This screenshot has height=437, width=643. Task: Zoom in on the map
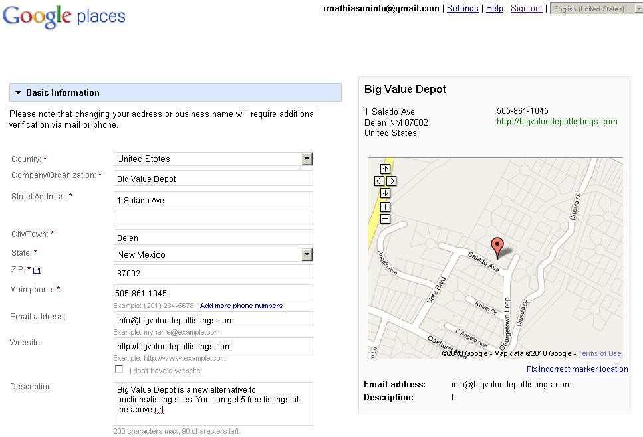pyautogui.click(x=385, y=207)
